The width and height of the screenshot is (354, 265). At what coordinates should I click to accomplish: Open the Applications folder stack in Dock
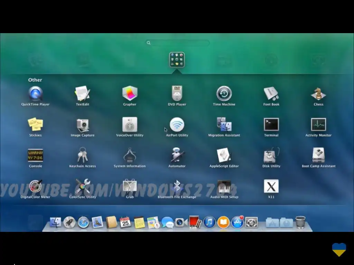pos(272,223)
